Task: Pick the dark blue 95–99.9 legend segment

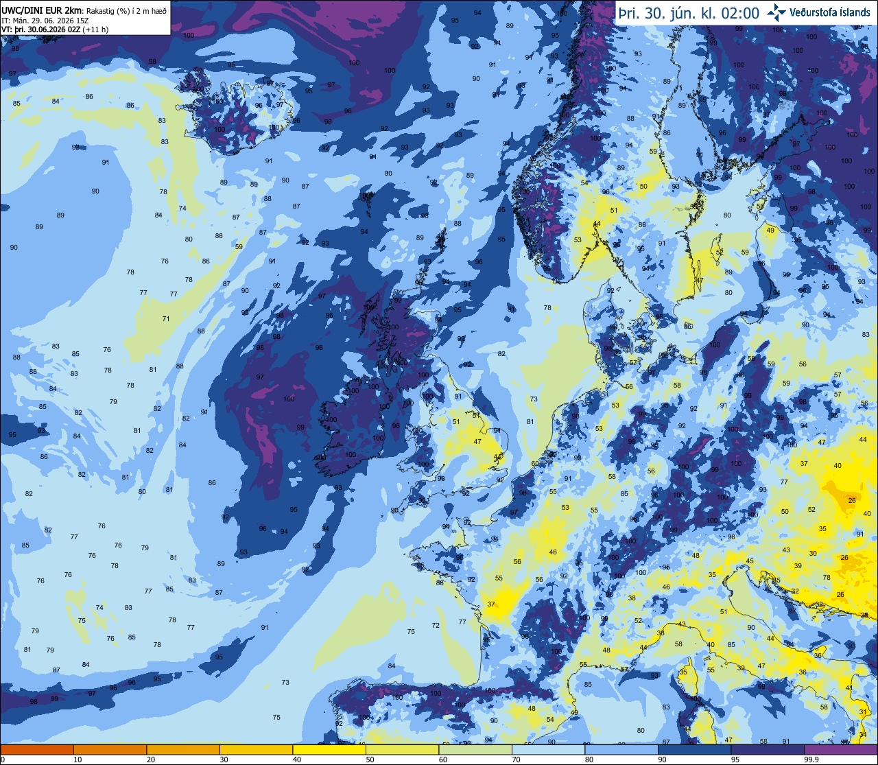Action: (x=768, y=749)
